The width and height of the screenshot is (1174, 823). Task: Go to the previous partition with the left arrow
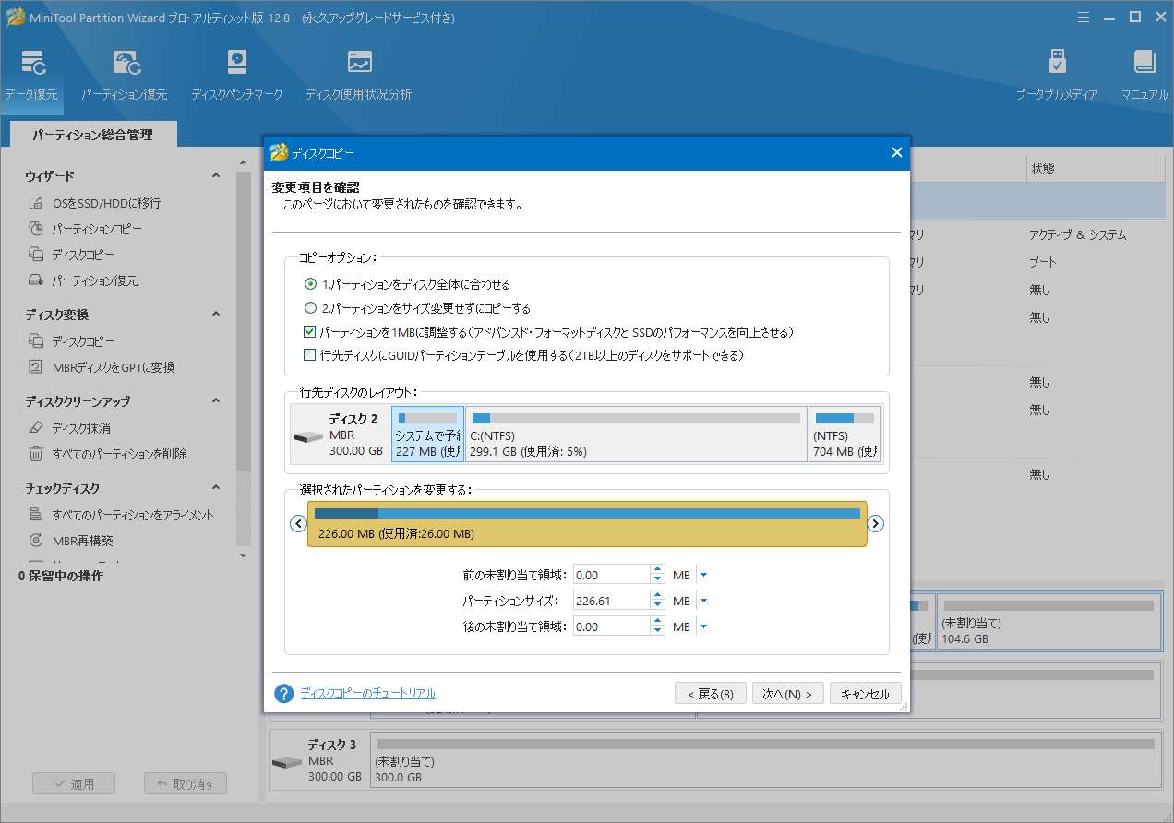pyautogui.click(x=298, y=523)
